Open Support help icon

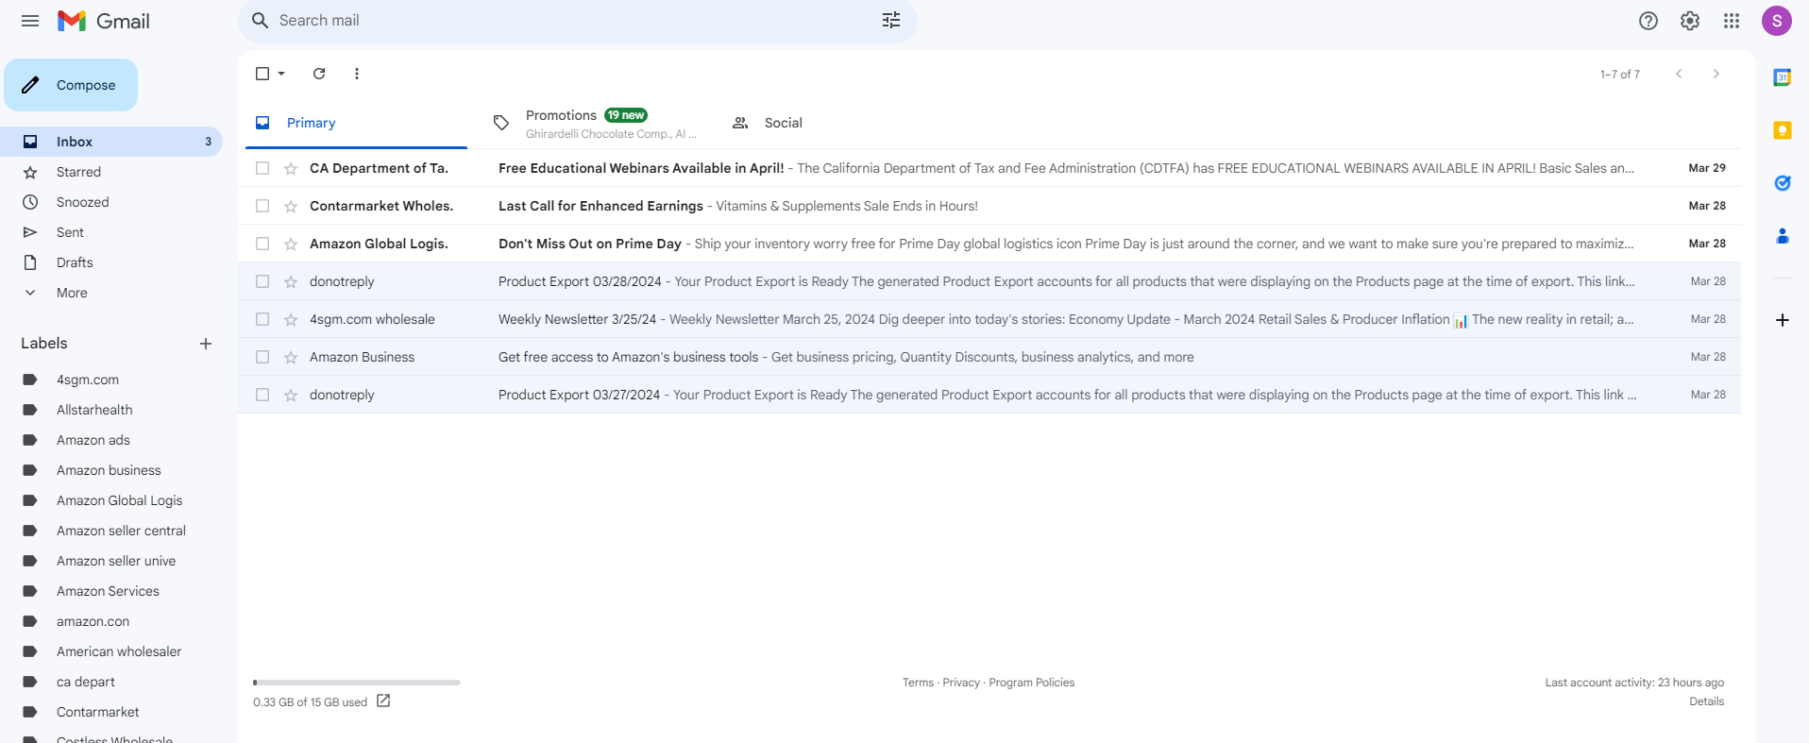[x=1648, y=21]
